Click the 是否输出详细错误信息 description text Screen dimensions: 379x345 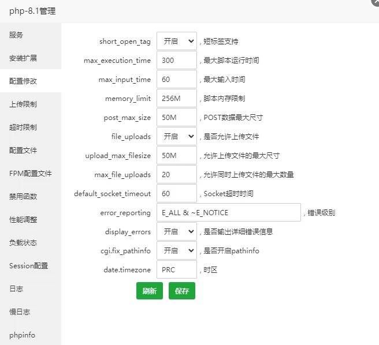coord(239,231)
